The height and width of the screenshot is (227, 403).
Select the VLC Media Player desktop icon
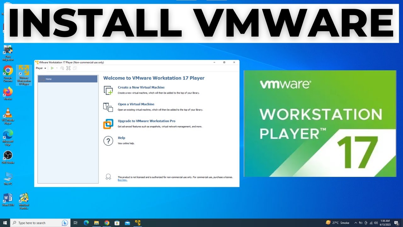click(x=8, y=116)
